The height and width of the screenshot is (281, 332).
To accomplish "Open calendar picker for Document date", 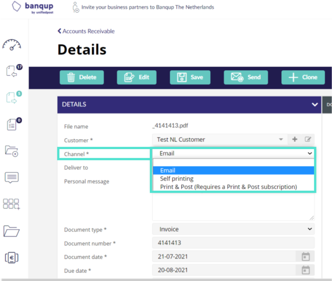I will 306,256.
